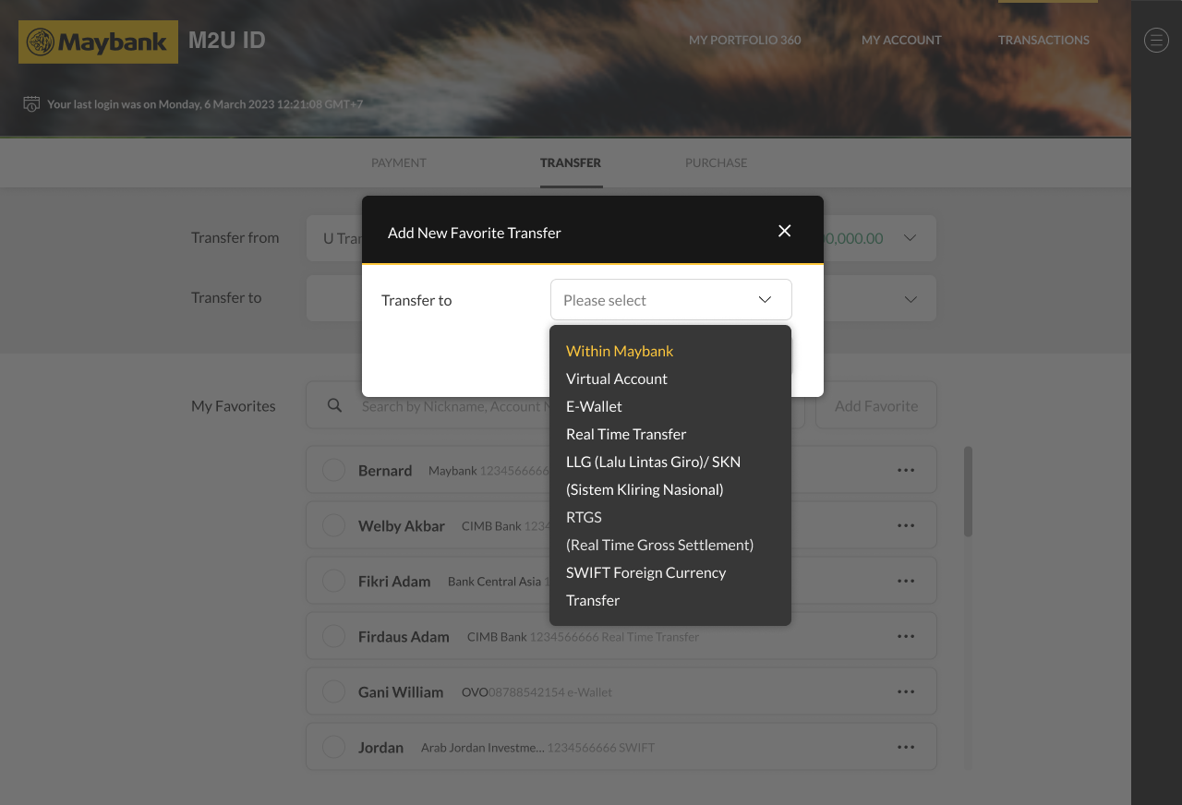The image size is (1182, 805).
Task: Choose E-Wallet from the dropdown list
Action: pyautogui.click(x=594, y=406)
